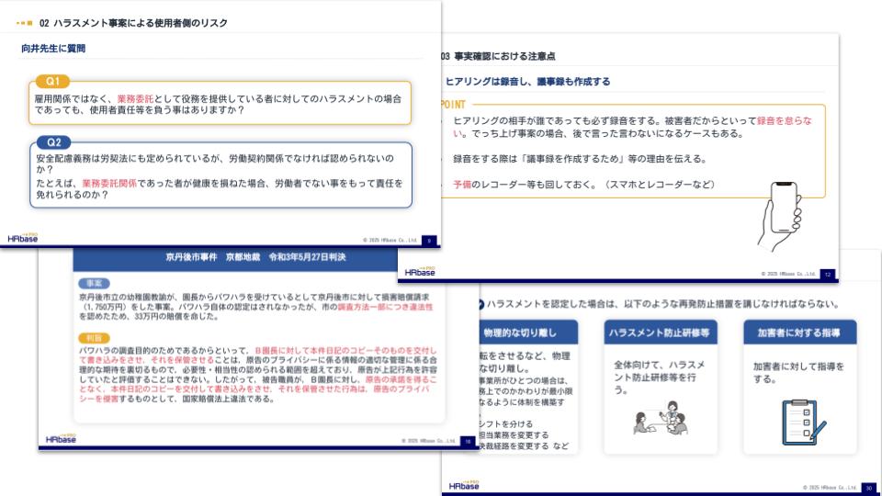Image resolution: width=882 pixels, height=496 pixels.
Task: Click the meeting people illustration
Action: coord(659,420)
